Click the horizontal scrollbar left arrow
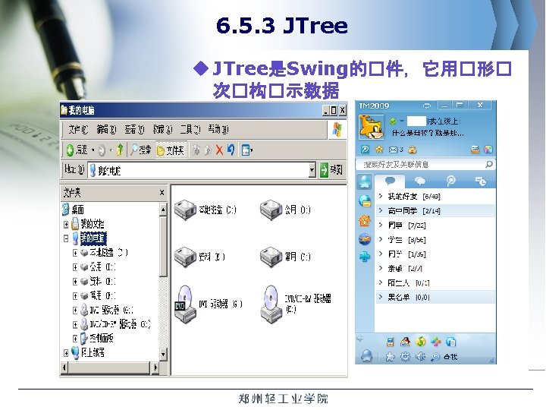The image size is (546, 410). point(64,367)
